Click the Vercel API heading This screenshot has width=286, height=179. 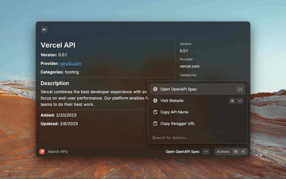pos(58,45)
